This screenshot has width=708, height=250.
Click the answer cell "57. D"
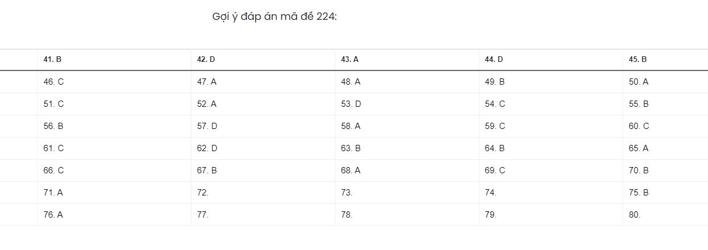pyautogui.click(x=207, y=126)
